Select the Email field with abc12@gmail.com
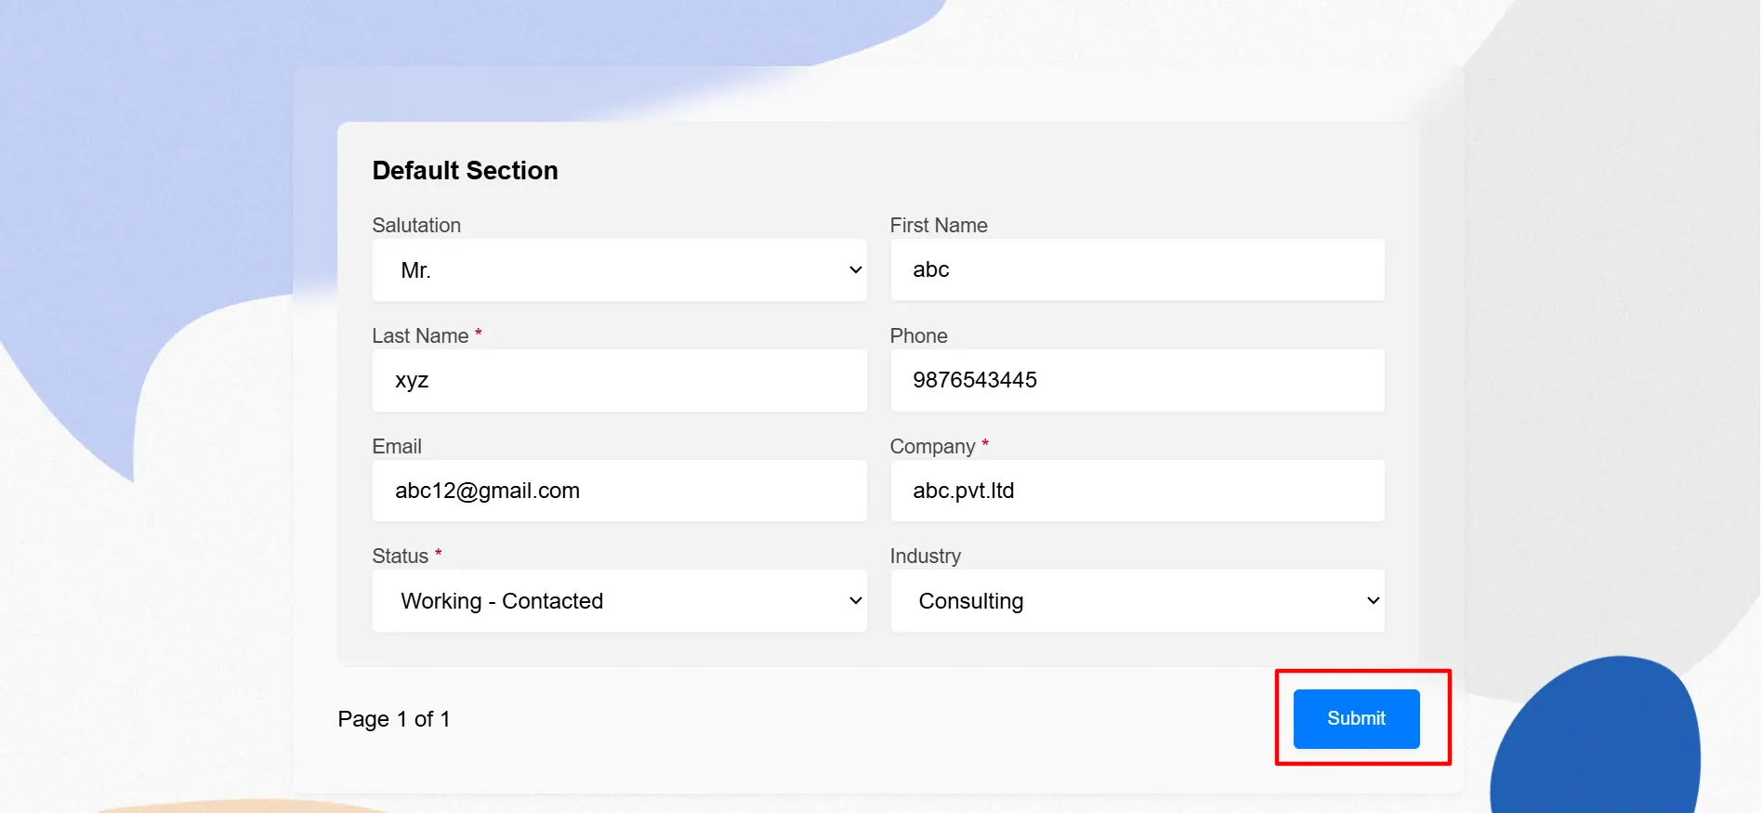Screen dimensions: 1763x813 [x=618, y=492]
